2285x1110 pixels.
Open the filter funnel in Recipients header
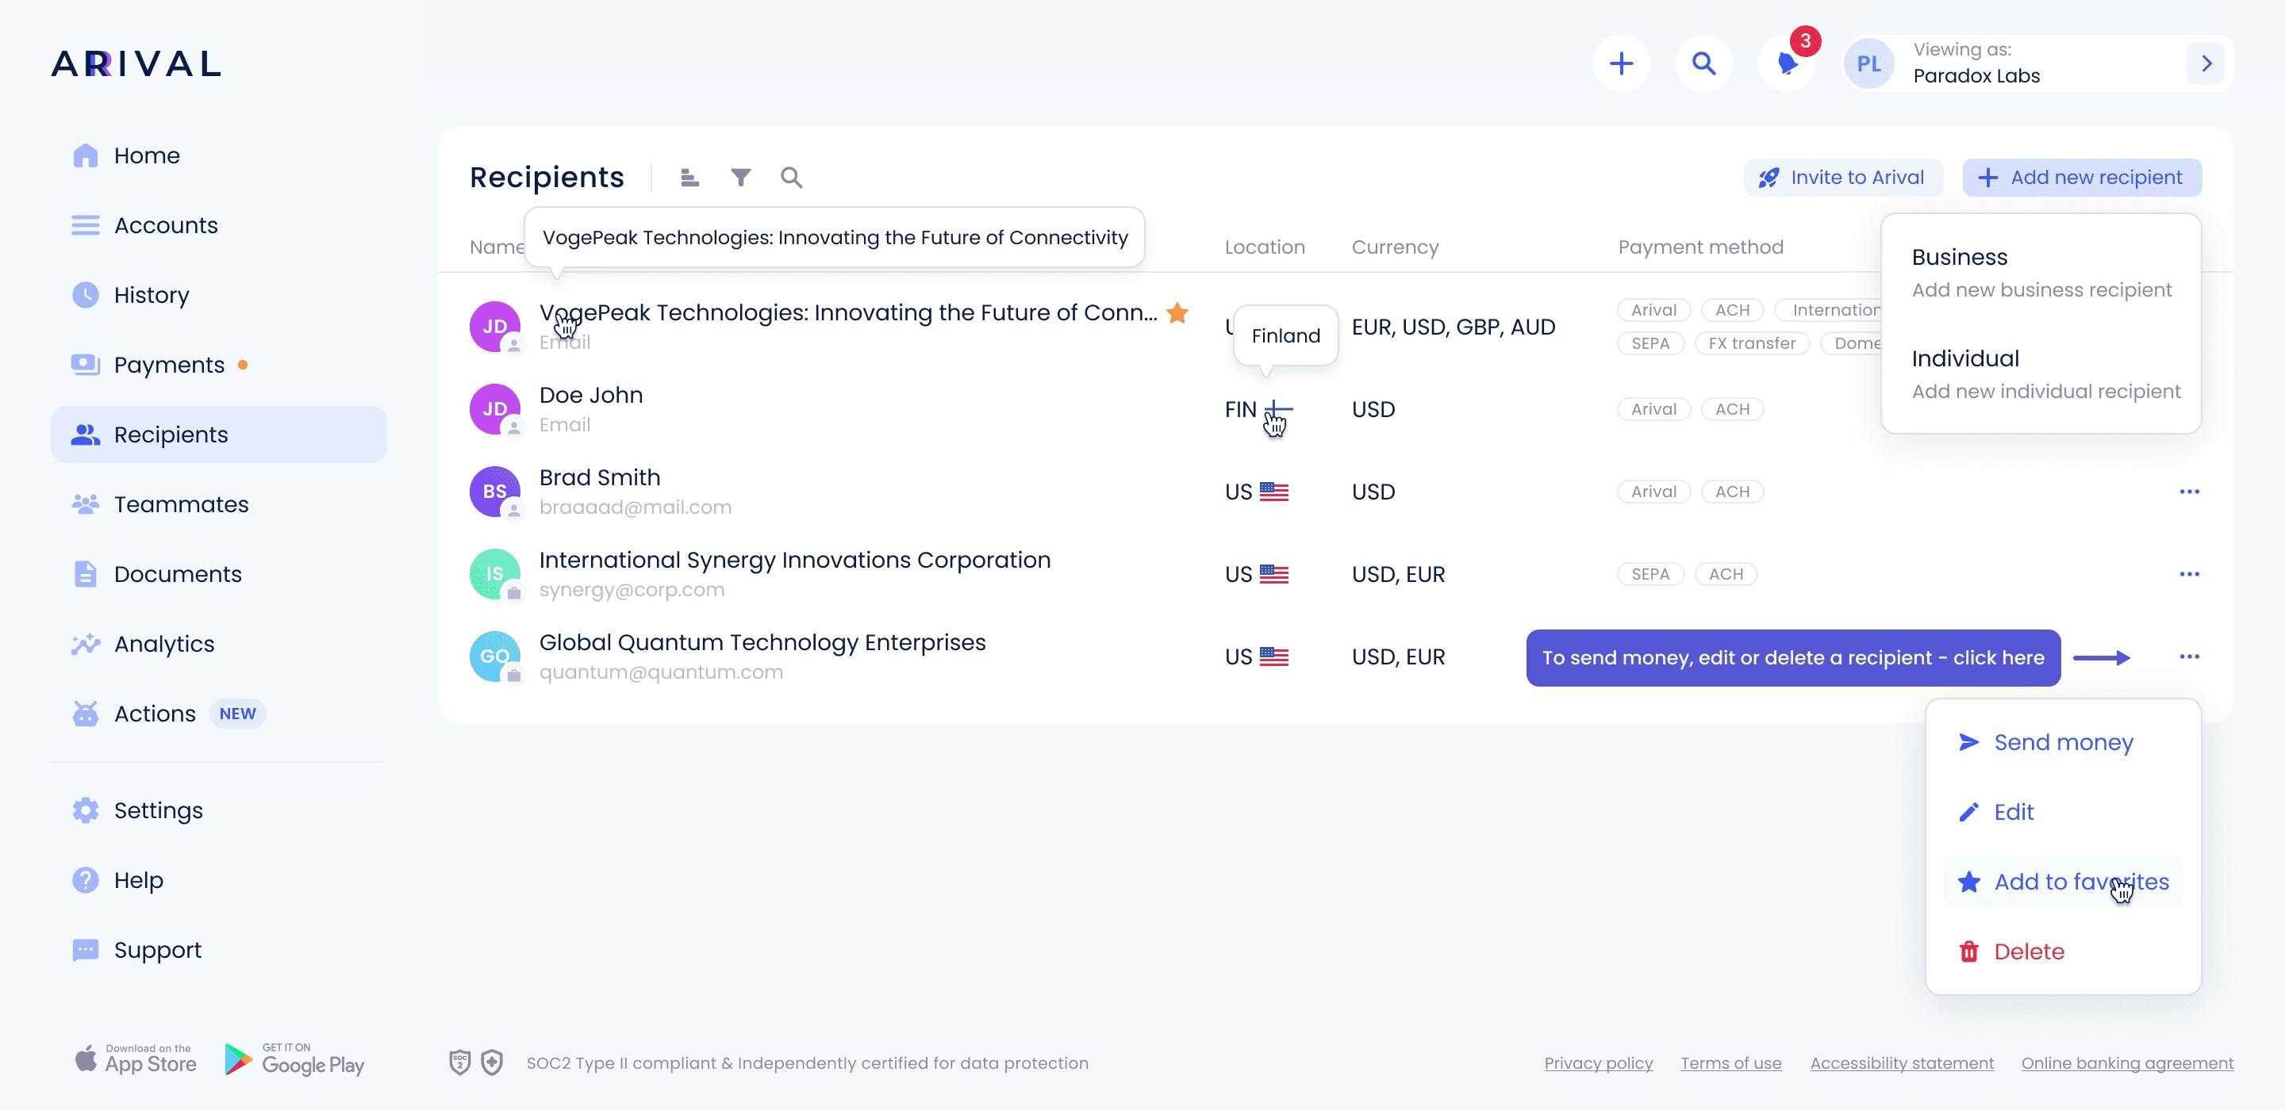point(741,178)
